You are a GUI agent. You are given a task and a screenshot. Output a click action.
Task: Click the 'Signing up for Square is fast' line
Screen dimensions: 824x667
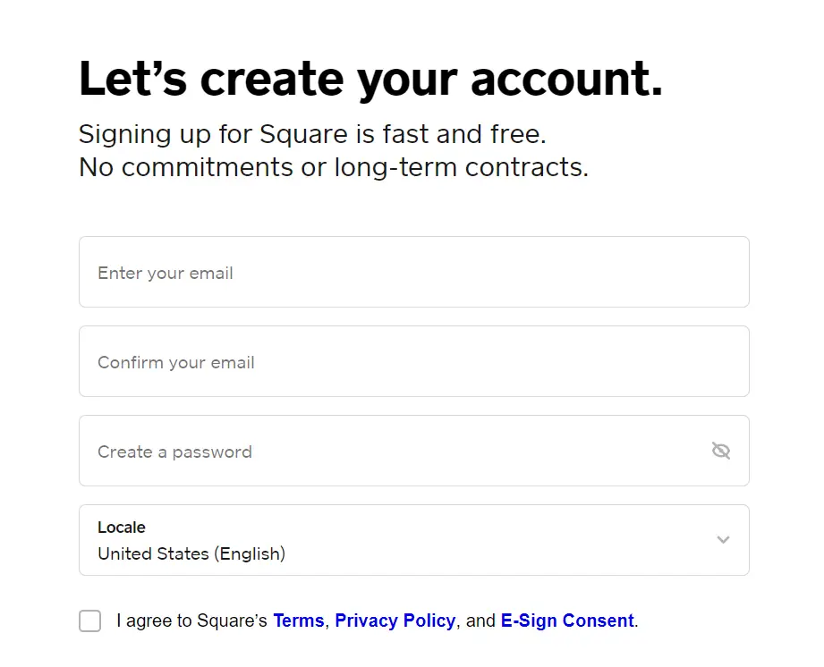[x=312, y=134]
